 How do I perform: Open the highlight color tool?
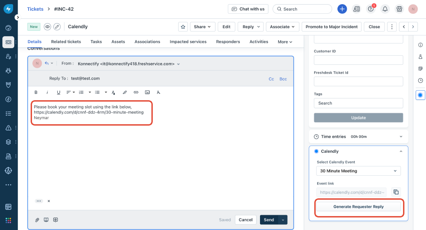click(x=125, y=92)
